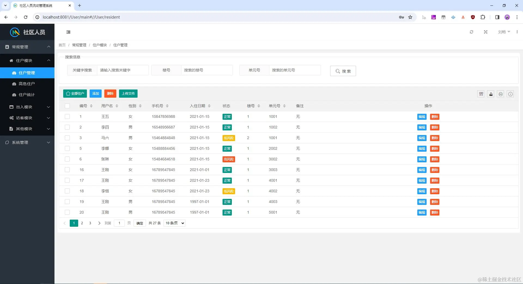
Task: Sort by 性别 column arrows
Action: [140, 106]
